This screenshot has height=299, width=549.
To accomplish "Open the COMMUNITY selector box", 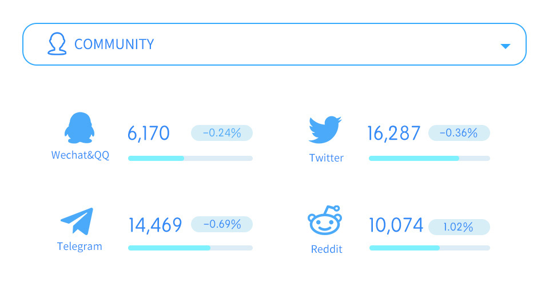I will pos(274,45).
